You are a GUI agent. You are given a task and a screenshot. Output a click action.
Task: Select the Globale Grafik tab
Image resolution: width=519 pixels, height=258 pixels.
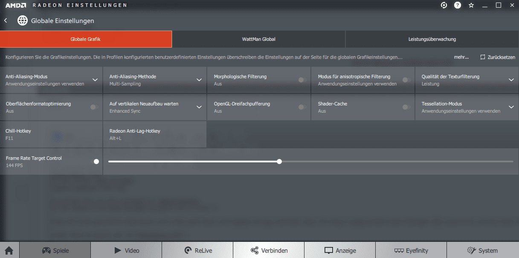86,39
